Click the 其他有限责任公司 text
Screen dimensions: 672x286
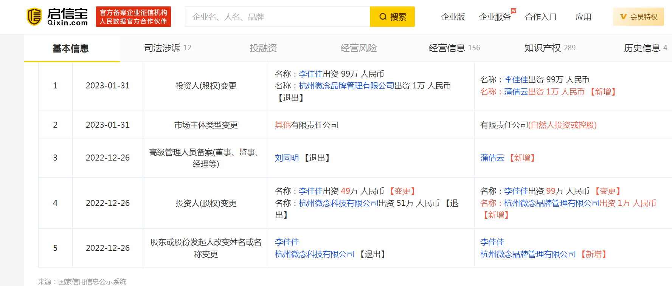(x=307, y=125)
